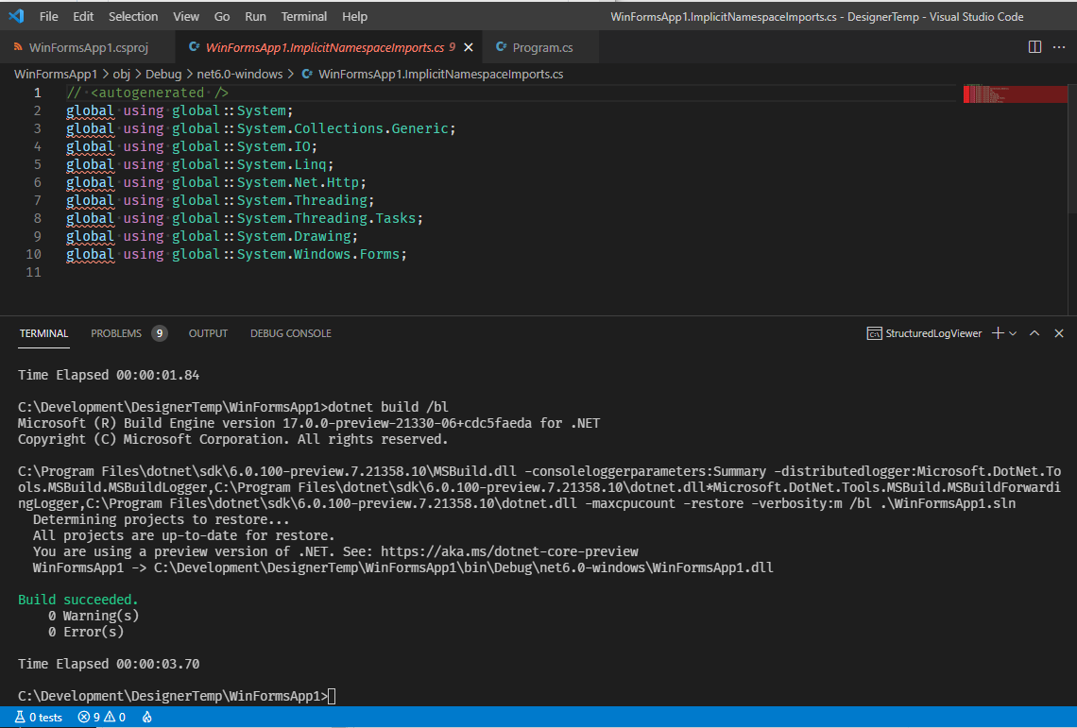The height and width of the screenshot is (728, 1077).
Task: Click the PROBLEMS count badge 9
Action: (x=160, y=333)
